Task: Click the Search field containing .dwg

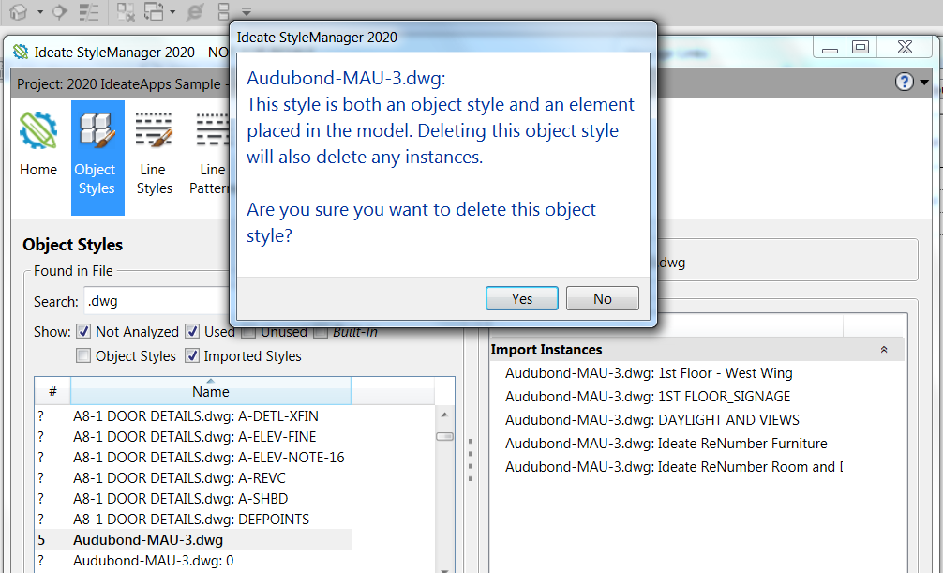Action: tap(157, 301)
